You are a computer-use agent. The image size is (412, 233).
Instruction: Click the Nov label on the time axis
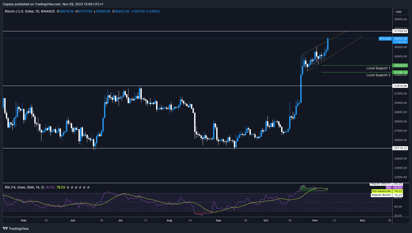point(315,220)
